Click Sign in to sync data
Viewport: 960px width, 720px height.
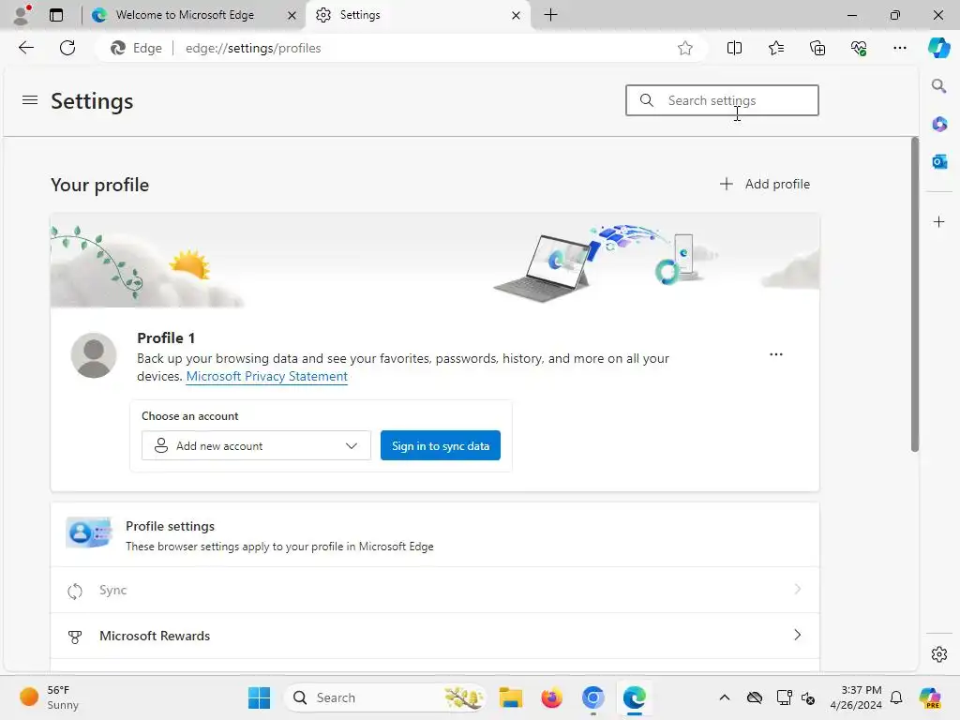click(x=441, y=445)
